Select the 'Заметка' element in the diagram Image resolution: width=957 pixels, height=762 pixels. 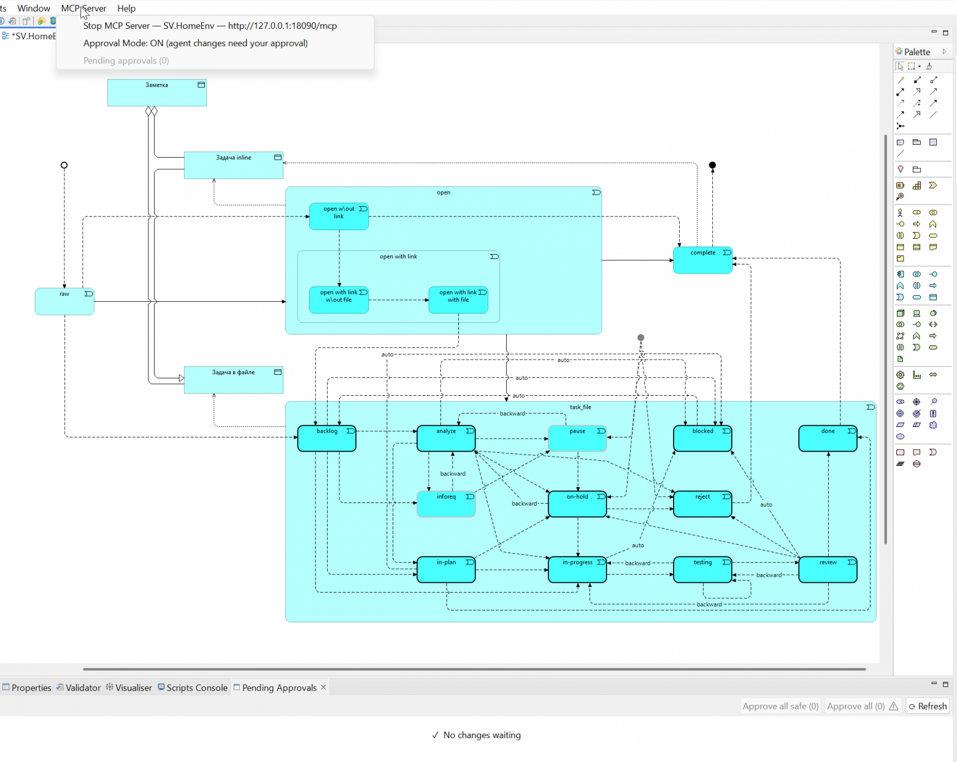[x=157, y=93]
